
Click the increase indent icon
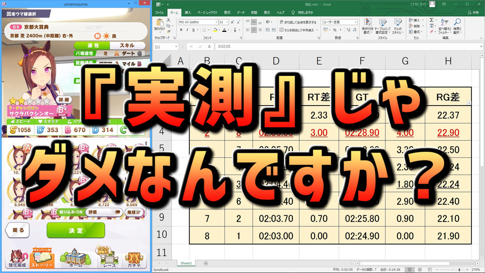point(274,30)
